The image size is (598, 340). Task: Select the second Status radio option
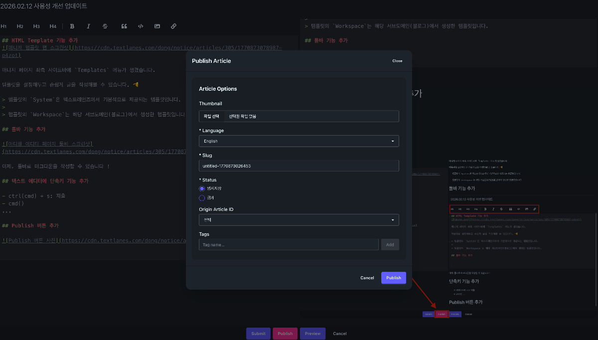point(202,198)
